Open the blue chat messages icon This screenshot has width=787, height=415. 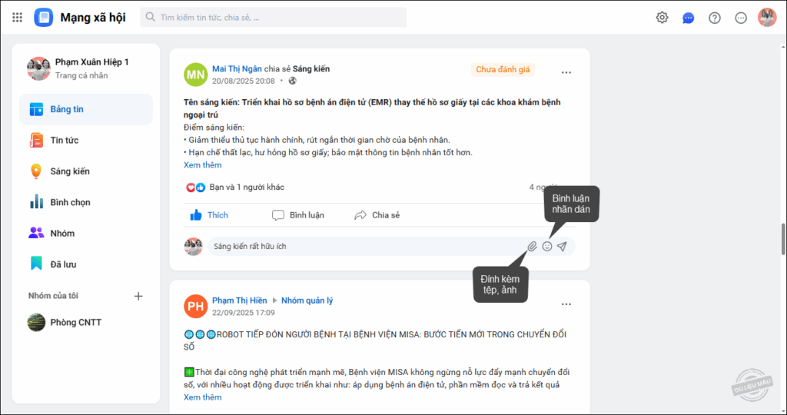pyautogui.click(x=688, y=18)
